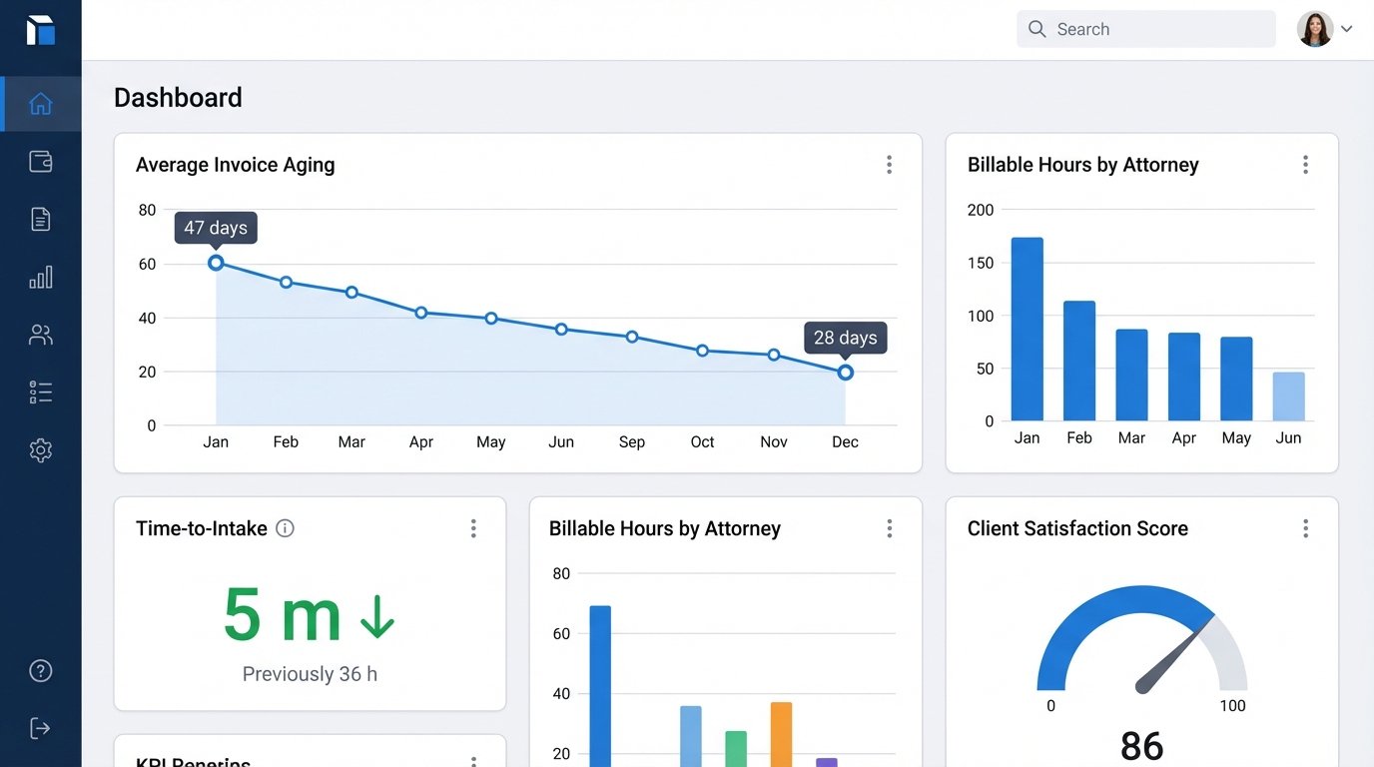Viewport: 1374px width, 767px height.
Task: Click the Documents page icon in the sidebar
Action: pyautogui.click(x=40, y=219)
